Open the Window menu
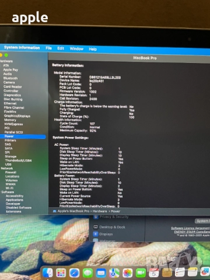 click(76, 48)
